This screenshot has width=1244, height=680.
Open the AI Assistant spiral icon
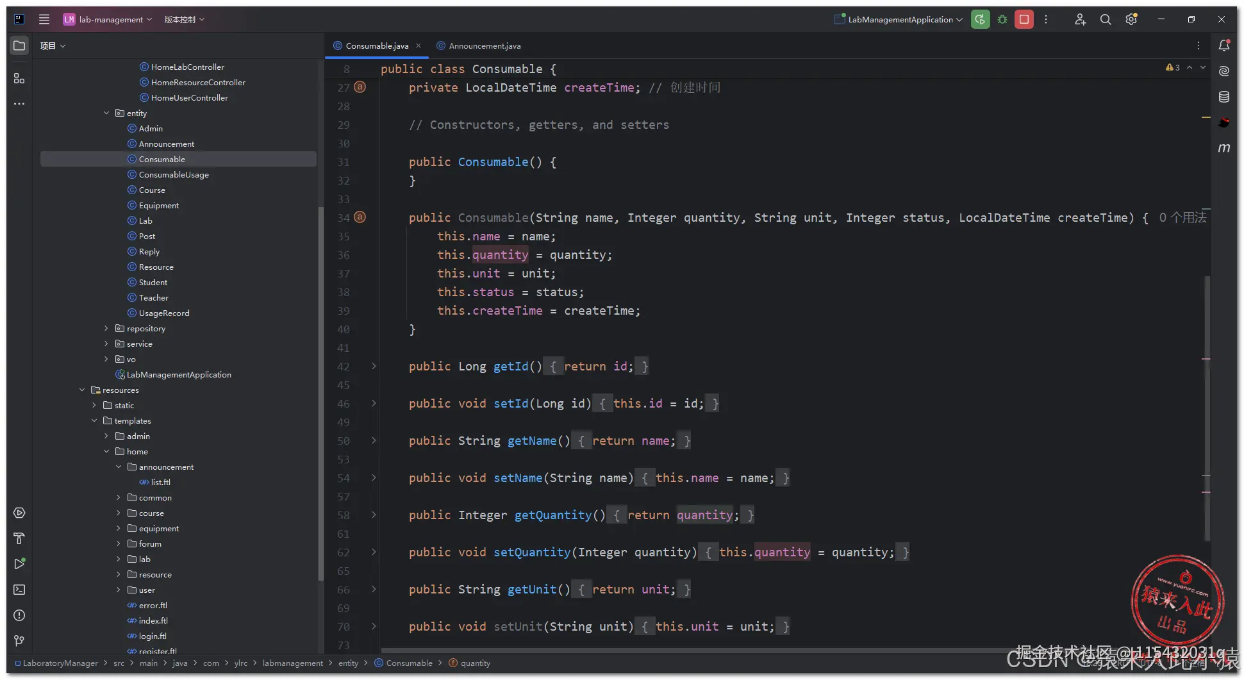click(x=1224, y=71)
